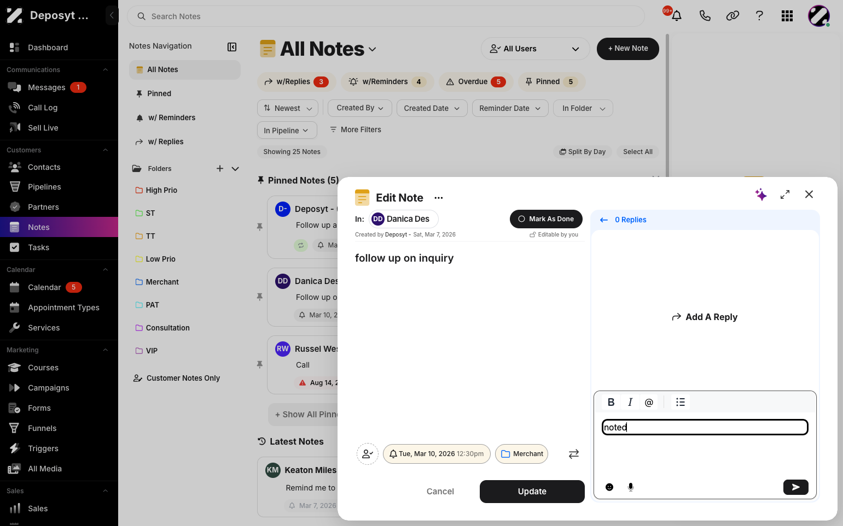The height and width of the screenshot is (526, 843).
Task: Open the notifications bell
Action: pyautogui.click(x=677, y=16)
